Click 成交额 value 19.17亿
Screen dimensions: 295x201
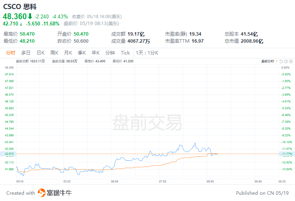click(x=136, y=34)
